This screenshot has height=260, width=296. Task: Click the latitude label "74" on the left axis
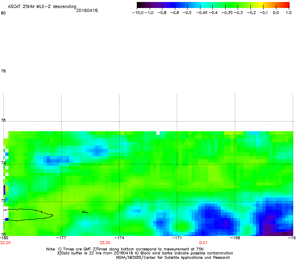point(3,163)
